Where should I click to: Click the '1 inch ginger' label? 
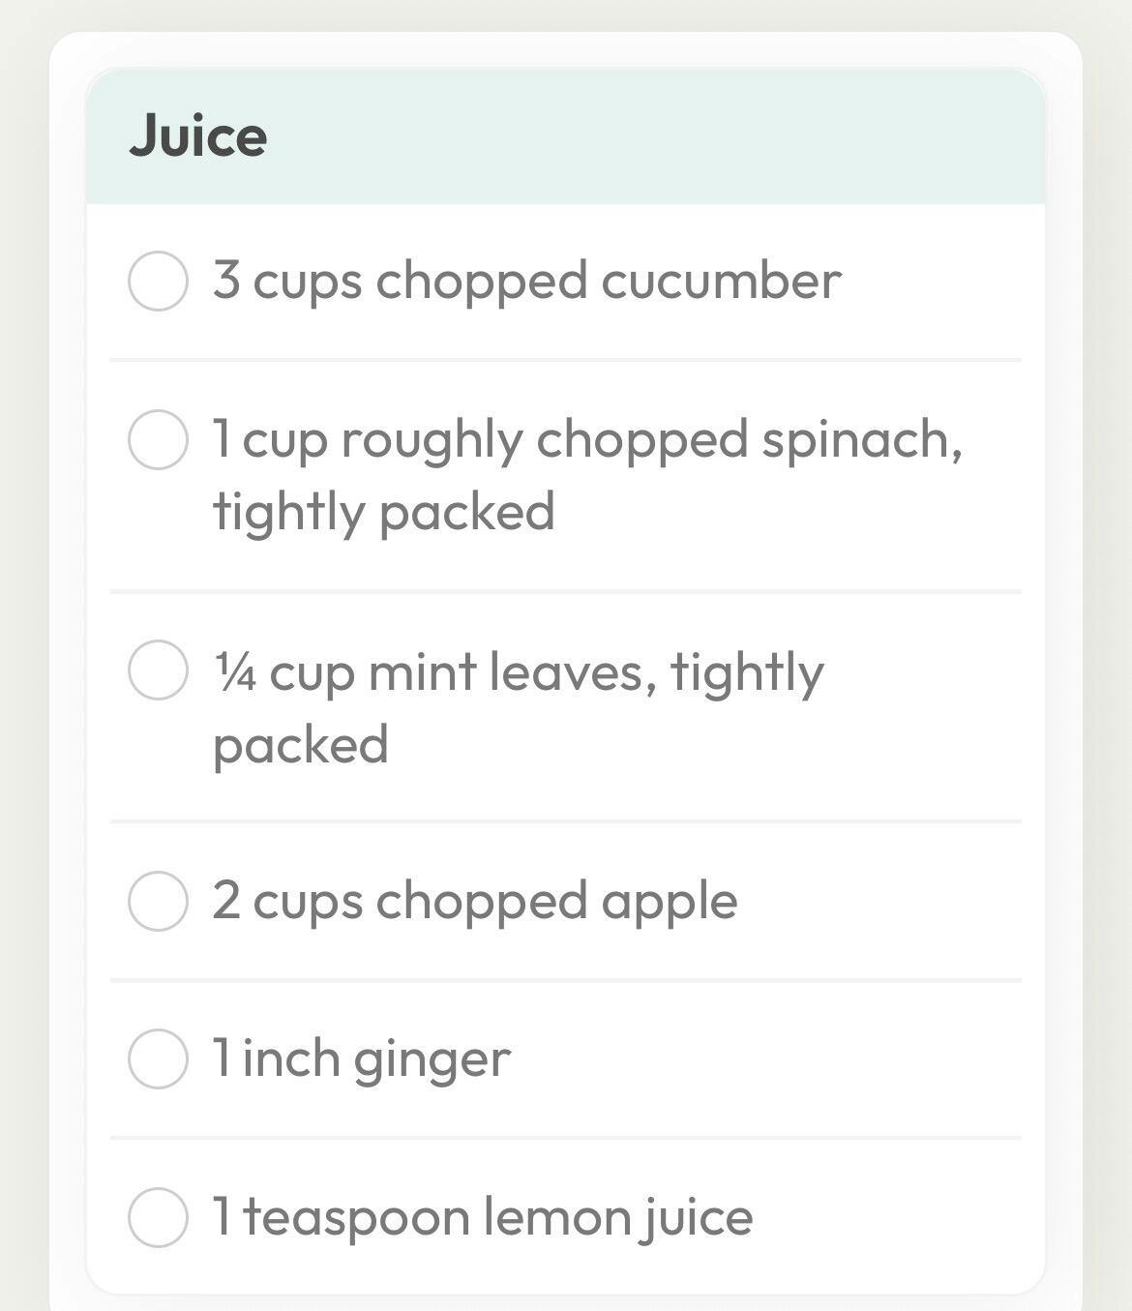point(361,1058)
